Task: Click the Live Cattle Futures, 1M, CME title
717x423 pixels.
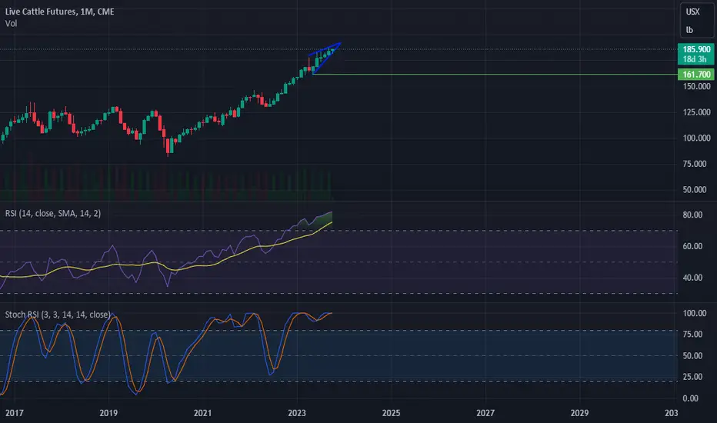Action: pos(59,12)
